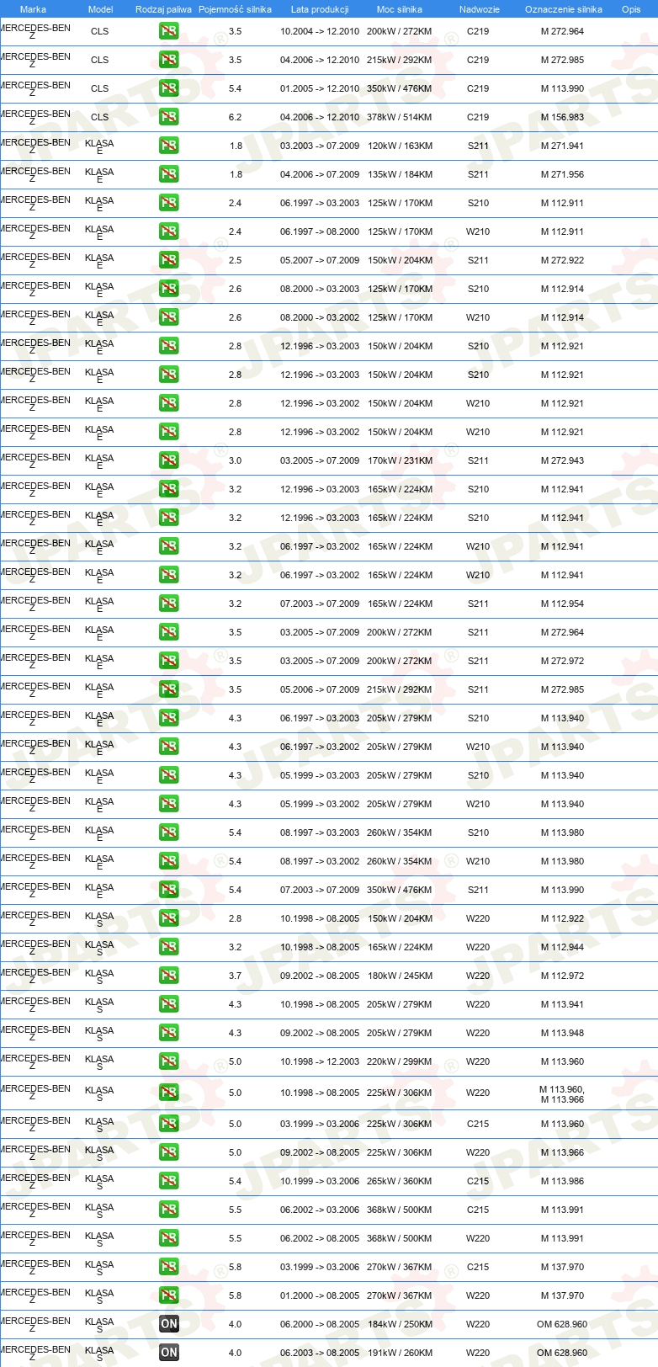The image size is (658, 1367).
Task: Click PB icon in 2.4 W210 M 112.911 row
Action: point(168,232)
